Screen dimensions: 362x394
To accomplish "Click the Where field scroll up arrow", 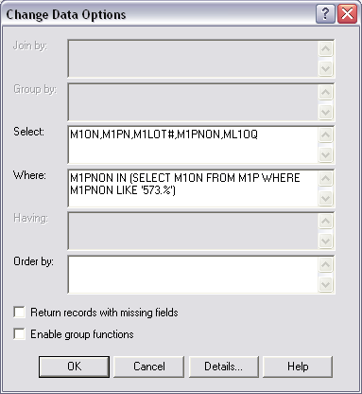I will 326,178.
